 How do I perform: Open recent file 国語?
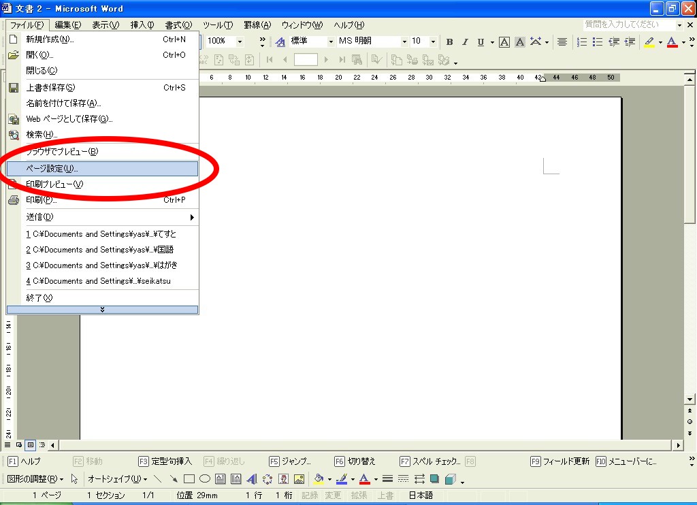102,249
